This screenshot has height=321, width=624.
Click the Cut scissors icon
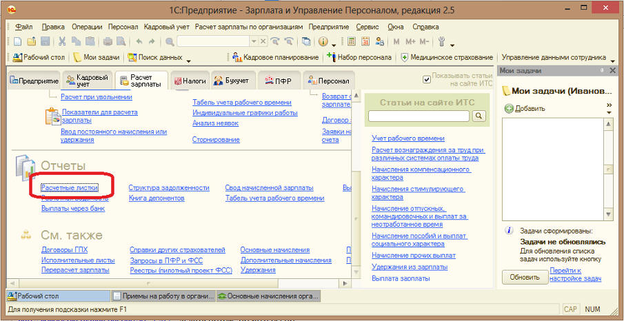[62, 41]
